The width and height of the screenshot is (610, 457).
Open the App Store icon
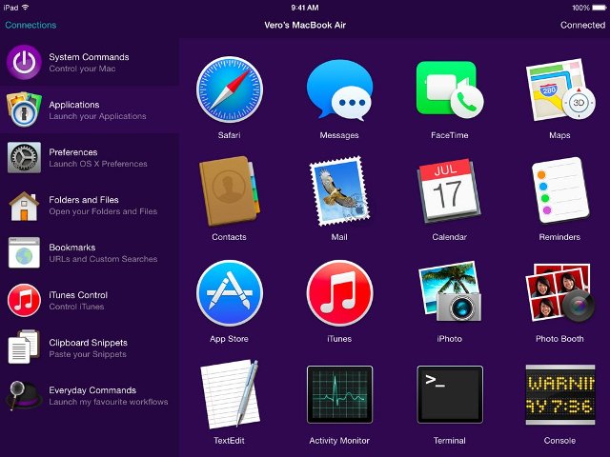click(x=229, y=293)
